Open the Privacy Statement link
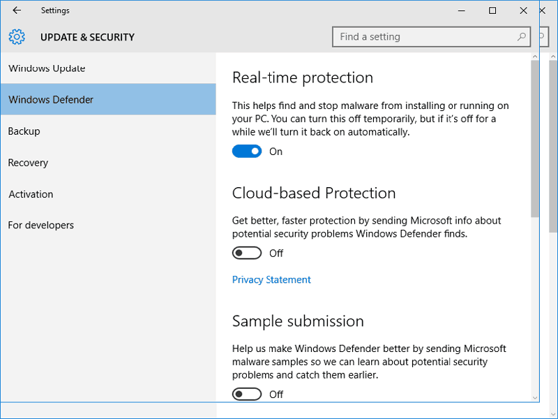Screen dimensions: 558x419 (x=271, y=279)
